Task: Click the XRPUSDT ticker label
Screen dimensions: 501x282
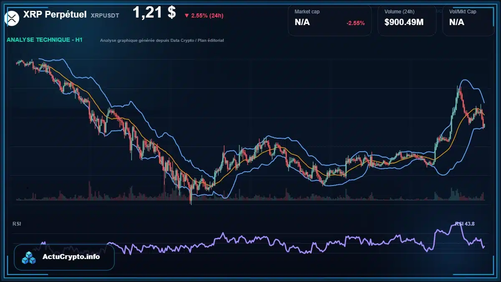Action: click(x=105, y=15)
